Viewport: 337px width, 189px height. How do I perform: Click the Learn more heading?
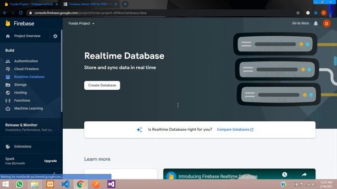tap(97, 159)
